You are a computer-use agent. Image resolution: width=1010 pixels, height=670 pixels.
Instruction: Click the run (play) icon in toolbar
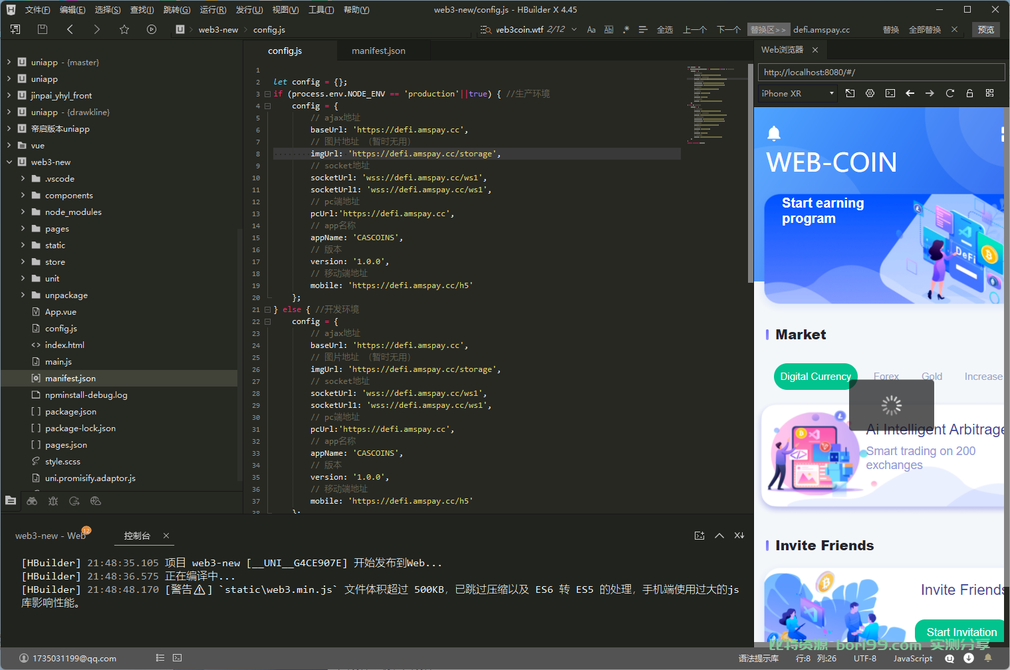152,29
